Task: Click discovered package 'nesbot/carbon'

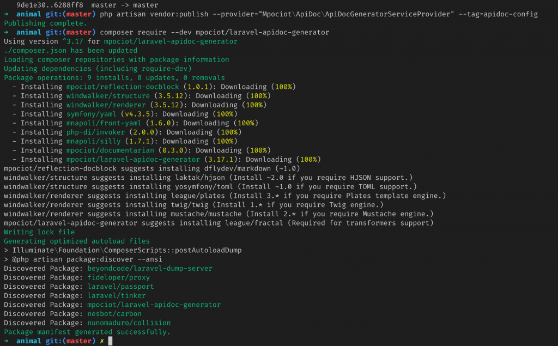Action: click(x=114, y=314)
